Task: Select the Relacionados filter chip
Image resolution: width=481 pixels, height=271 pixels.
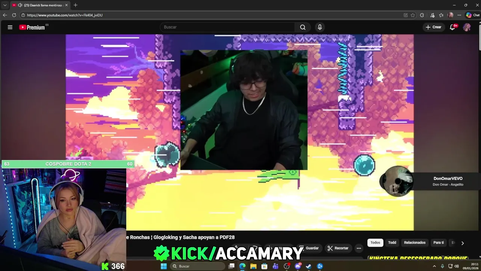Action: 415,243
